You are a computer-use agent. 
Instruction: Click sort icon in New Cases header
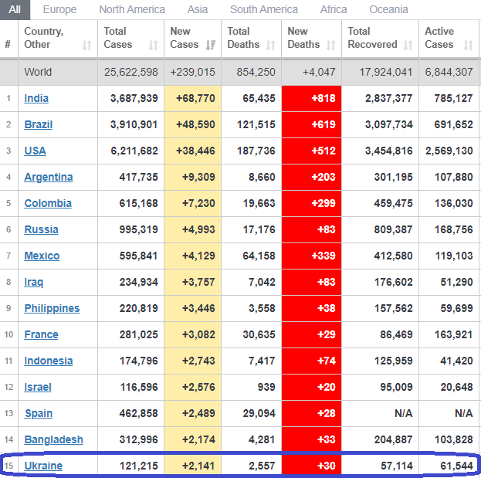210,45
